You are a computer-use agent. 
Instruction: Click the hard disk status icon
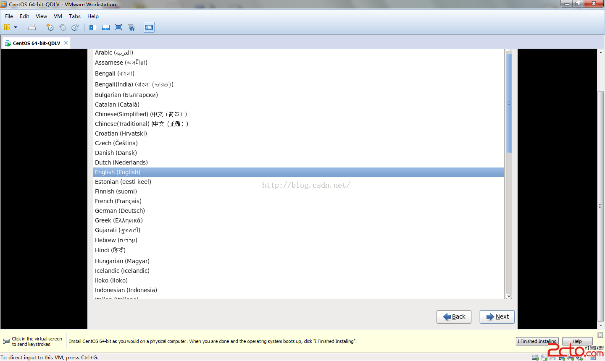click(x=535, y=358)
